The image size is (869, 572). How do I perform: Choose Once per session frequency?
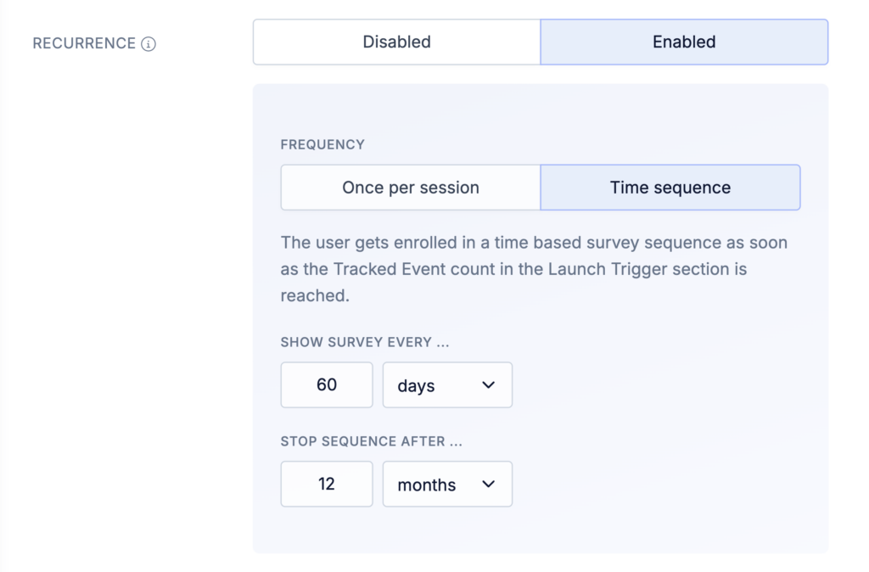pyautogui.click(x=411, y=188)
